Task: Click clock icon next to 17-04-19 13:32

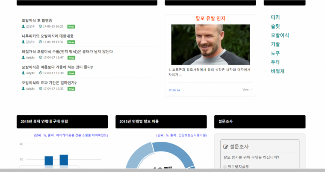Action: (x=41, y=42)
